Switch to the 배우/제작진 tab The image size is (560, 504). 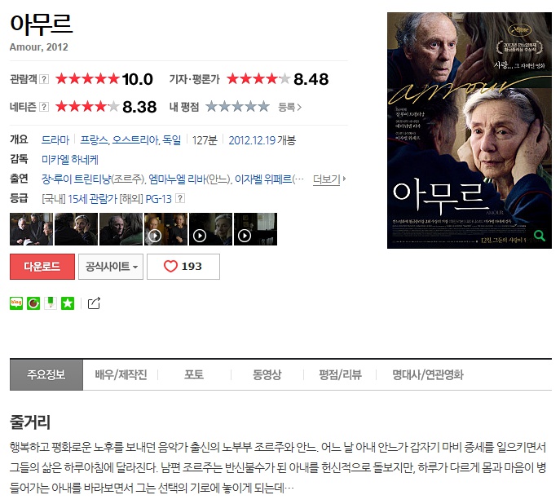click(121, 374)
